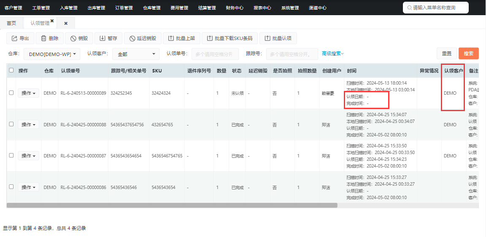
Task: Click the 延迟销毁 button
Action: point(143,38)
